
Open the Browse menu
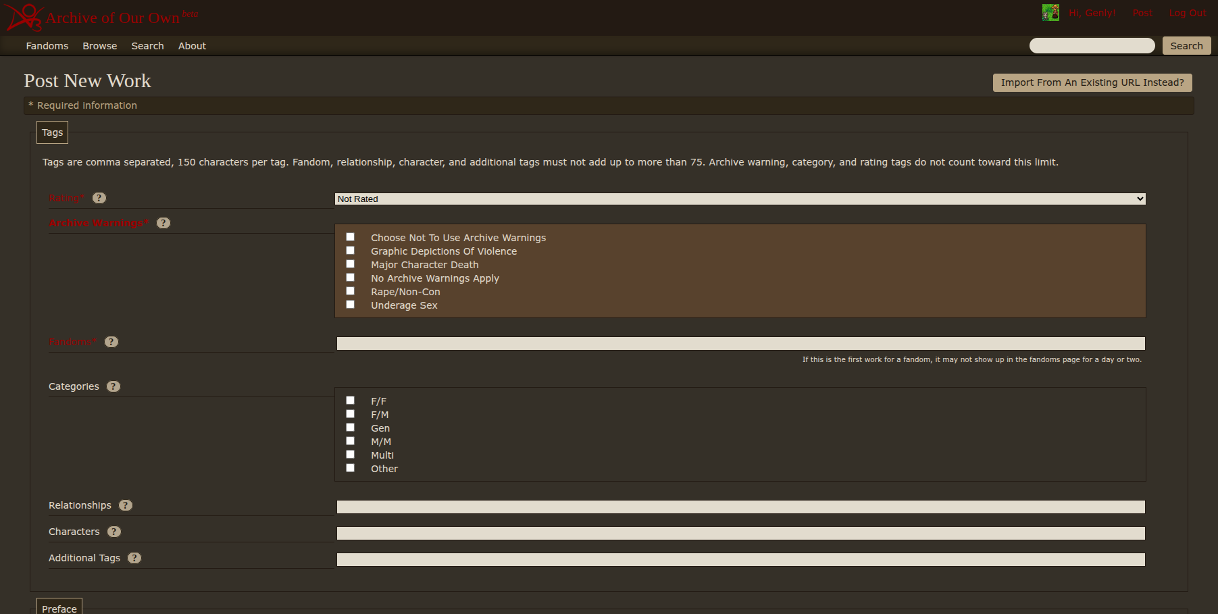100,46
